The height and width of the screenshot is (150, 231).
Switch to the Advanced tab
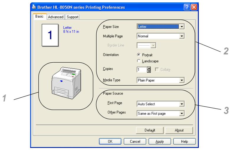click(56, 17)
